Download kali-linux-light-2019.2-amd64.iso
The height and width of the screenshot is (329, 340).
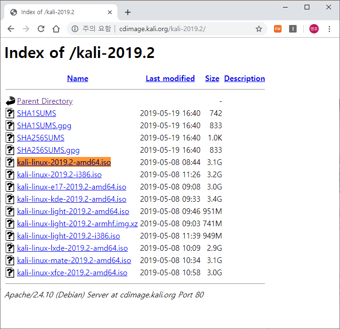click(x=73, y=211)
